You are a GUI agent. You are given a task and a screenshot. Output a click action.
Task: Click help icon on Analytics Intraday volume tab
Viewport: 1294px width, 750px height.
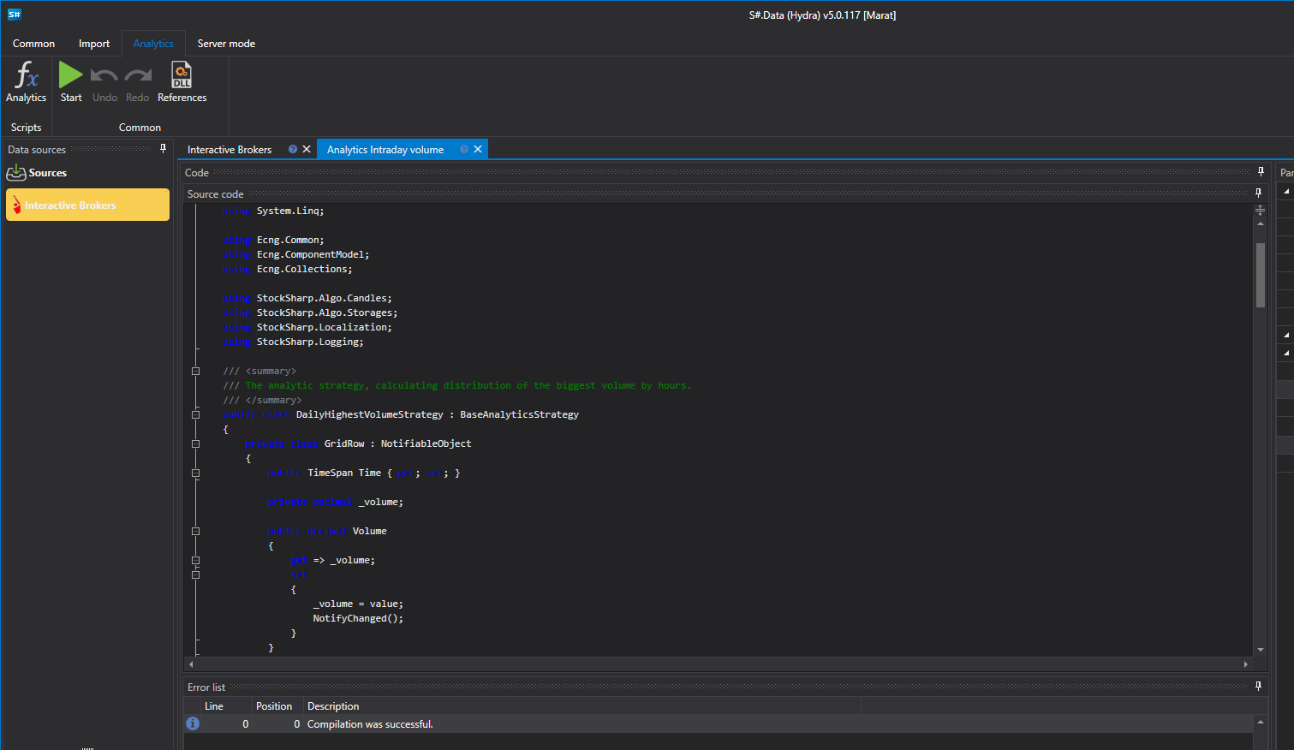[464, 149]
